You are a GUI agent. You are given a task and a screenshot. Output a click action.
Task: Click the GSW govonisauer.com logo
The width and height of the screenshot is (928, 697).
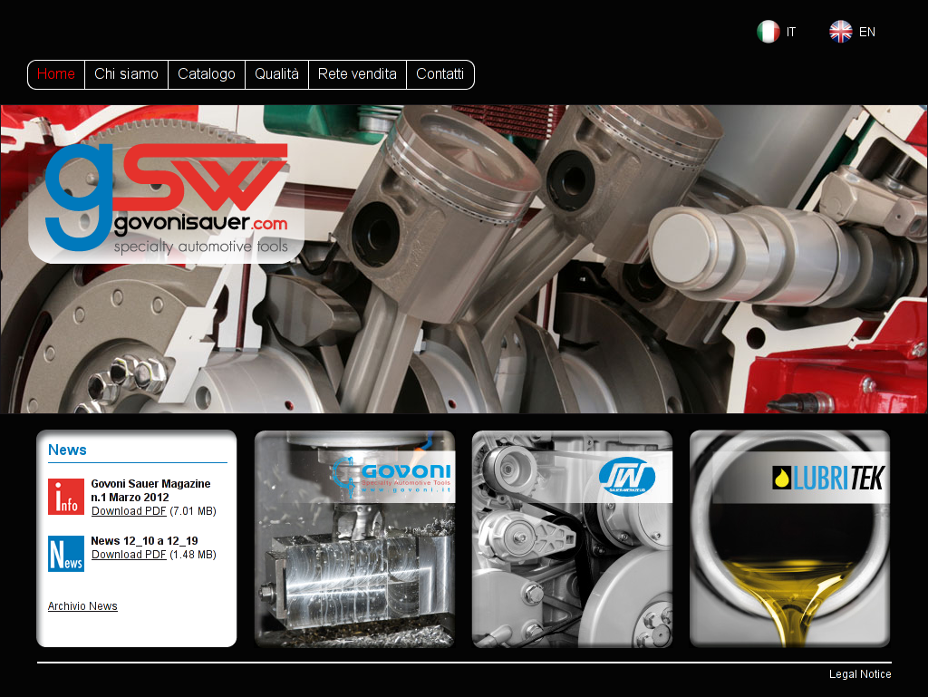pos(167,199)
